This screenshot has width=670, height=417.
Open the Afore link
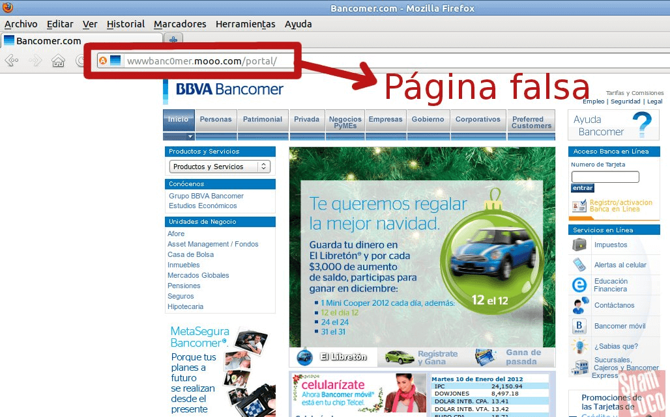(176, 234)
